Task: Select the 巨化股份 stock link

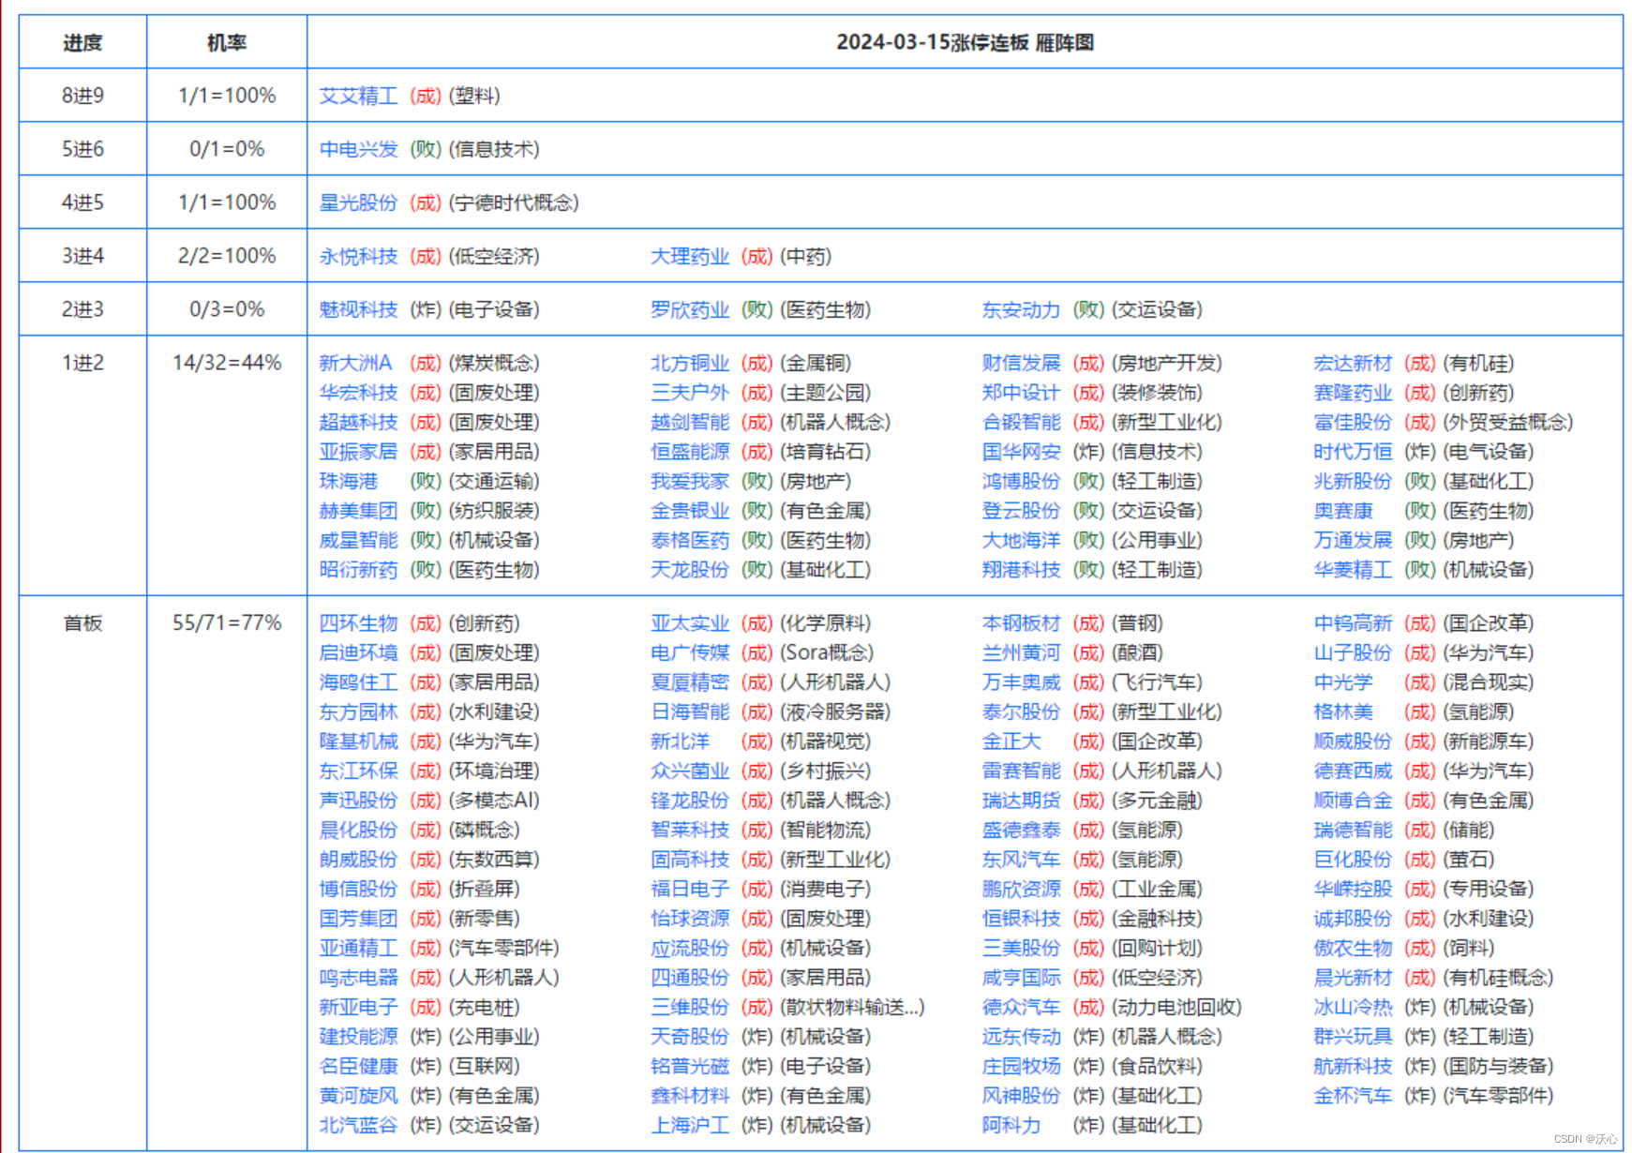Action: tap(1353, 860)
